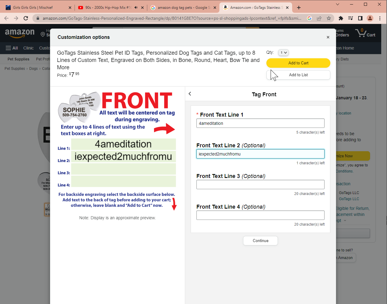
Task: Switch to the amazon dog tag pets Google tab
Action: (182, 8)
